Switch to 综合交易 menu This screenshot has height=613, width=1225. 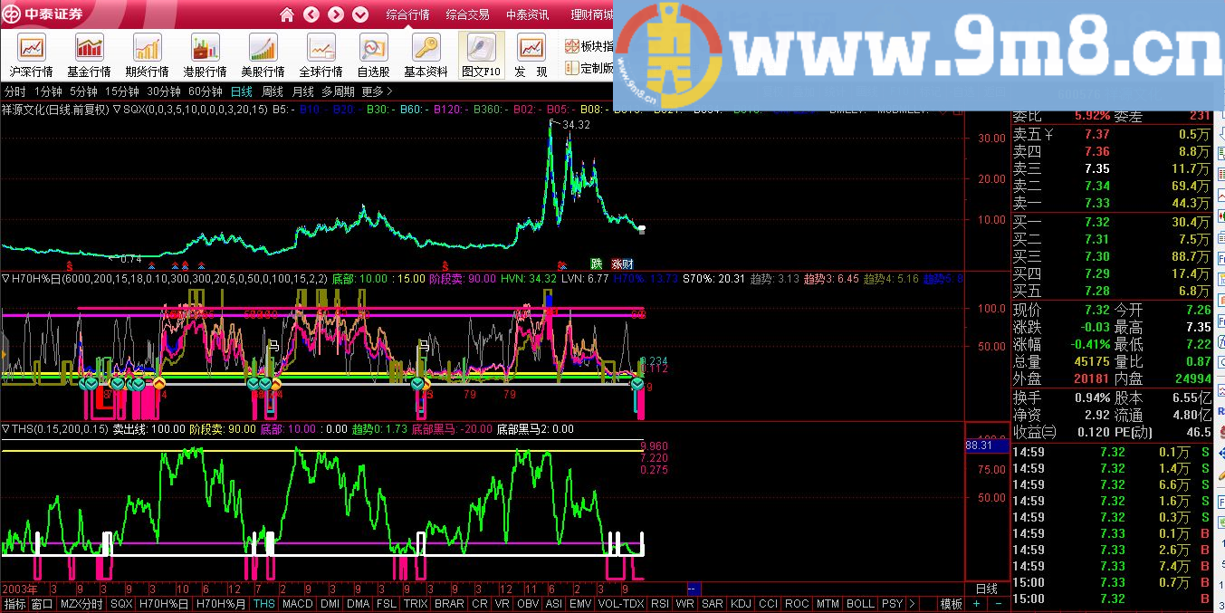coord(468,14)
